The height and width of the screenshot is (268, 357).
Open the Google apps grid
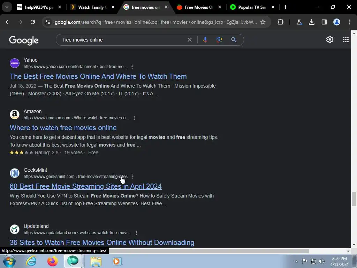346,39
